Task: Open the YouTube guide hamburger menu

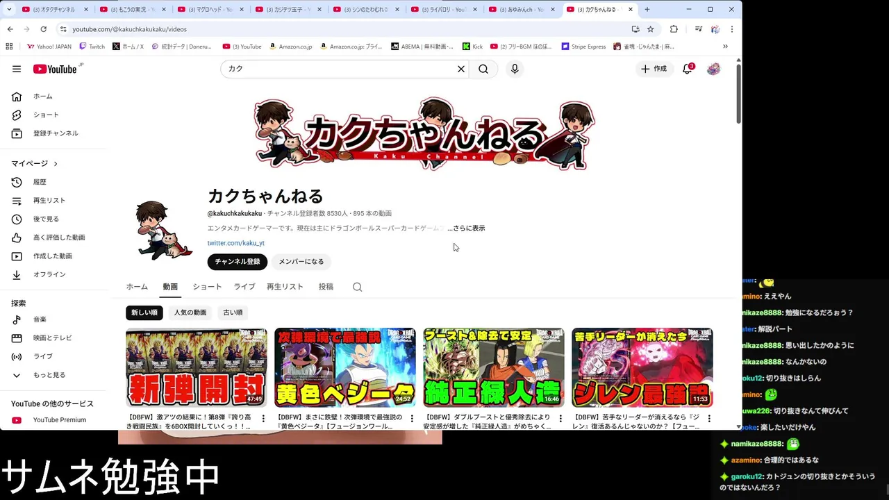Action: click(17, 69)
